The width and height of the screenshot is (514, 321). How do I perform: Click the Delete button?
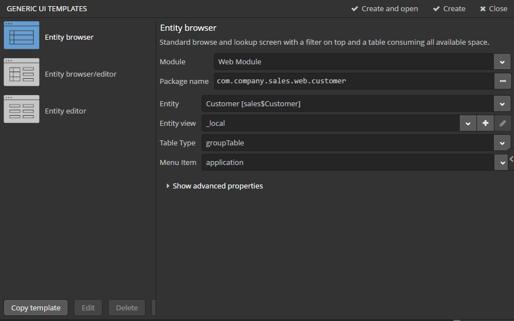(x=127, y=308)
